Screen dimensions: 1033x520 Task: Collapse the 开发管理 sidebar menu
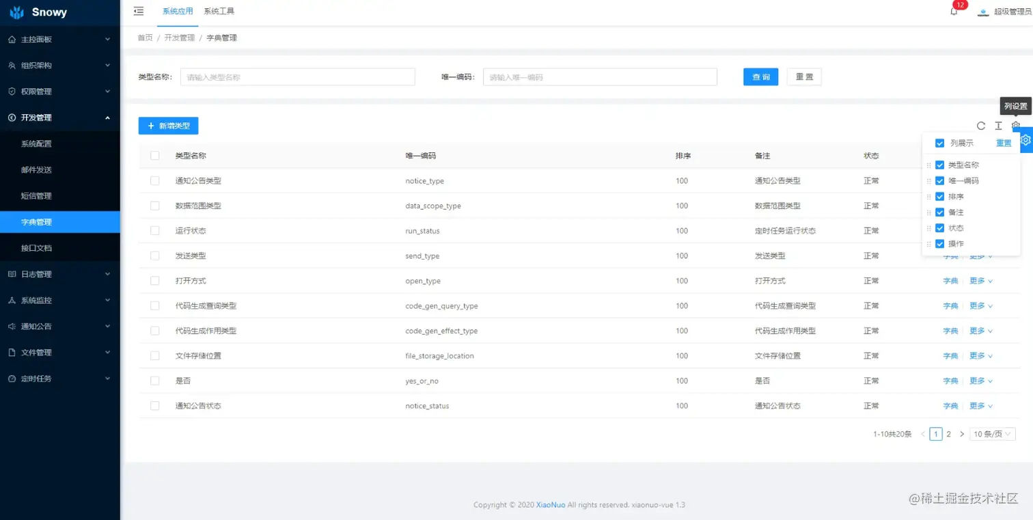[60, 118]
